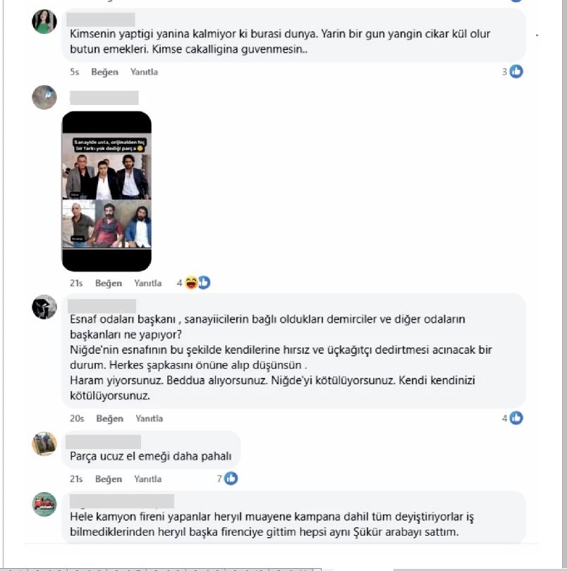This screenshot has width=567, height=571.
Task: Reply to the image comment with Yanıtla
Action: [x=147, y=283]
